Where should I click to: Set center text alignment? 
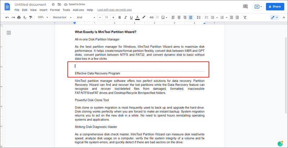(179, 17)
